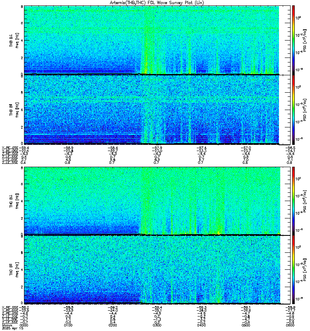Viewport: 310px width, 331px height.
Task: Click the THC X_RE_GSE value '-59.2'
Action: [112, 307]
